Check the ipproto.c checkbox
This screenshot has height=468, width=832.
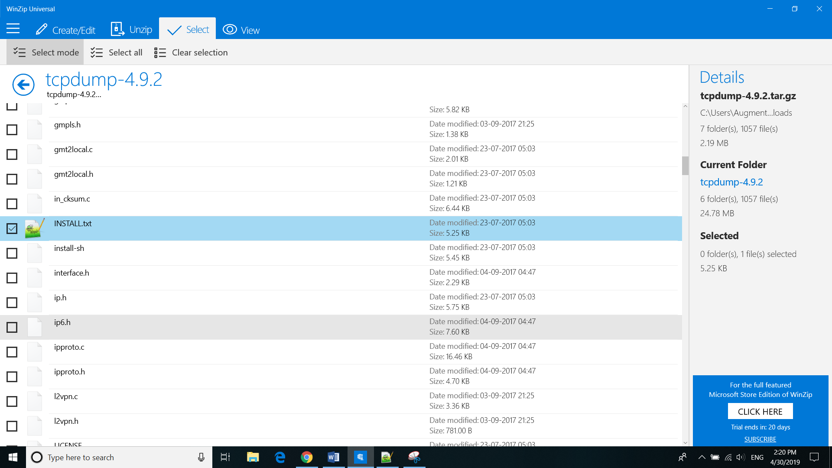tap(12, 352)
